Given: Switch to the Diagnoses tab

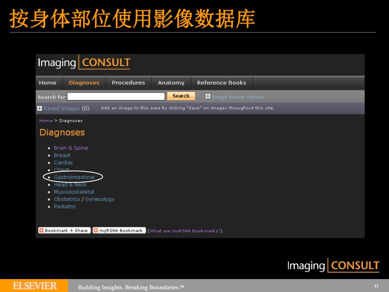Looking at the screenshot, I should pos(84,83).
